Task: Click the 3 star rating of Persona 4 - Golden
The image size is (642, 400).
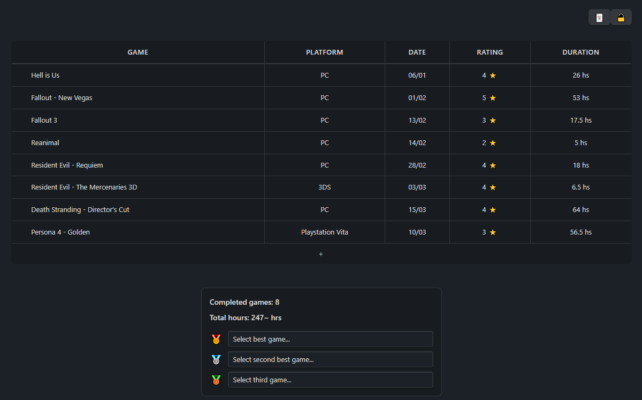Action: click(x=490, y=232)
